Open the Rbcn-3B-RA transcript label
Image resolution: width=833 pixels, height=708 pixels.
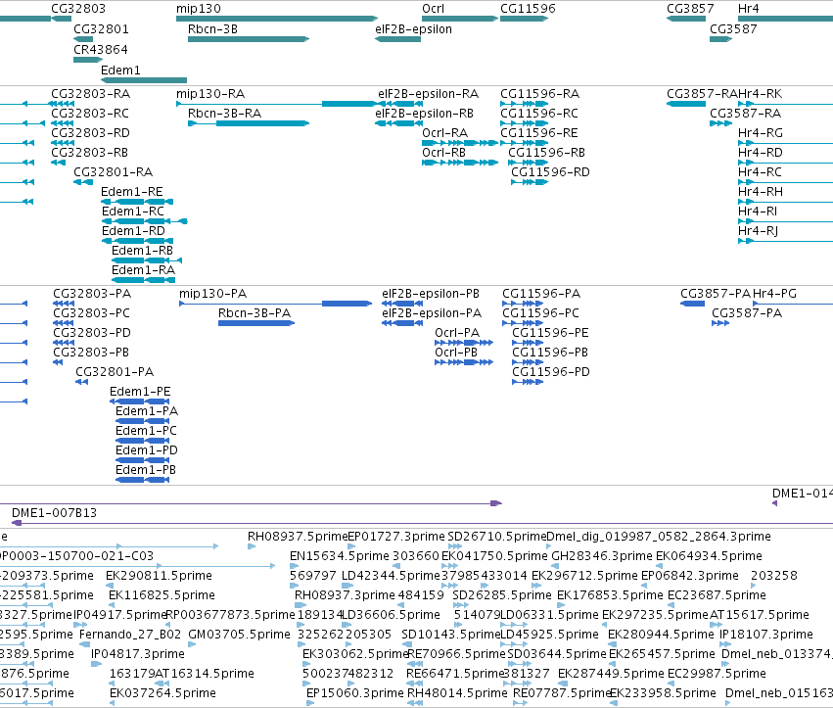tap(225, 114)
